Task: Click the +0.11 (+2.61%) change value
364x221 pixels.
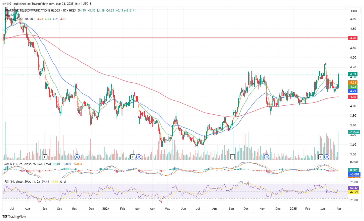Action: [x=126, y=11]
